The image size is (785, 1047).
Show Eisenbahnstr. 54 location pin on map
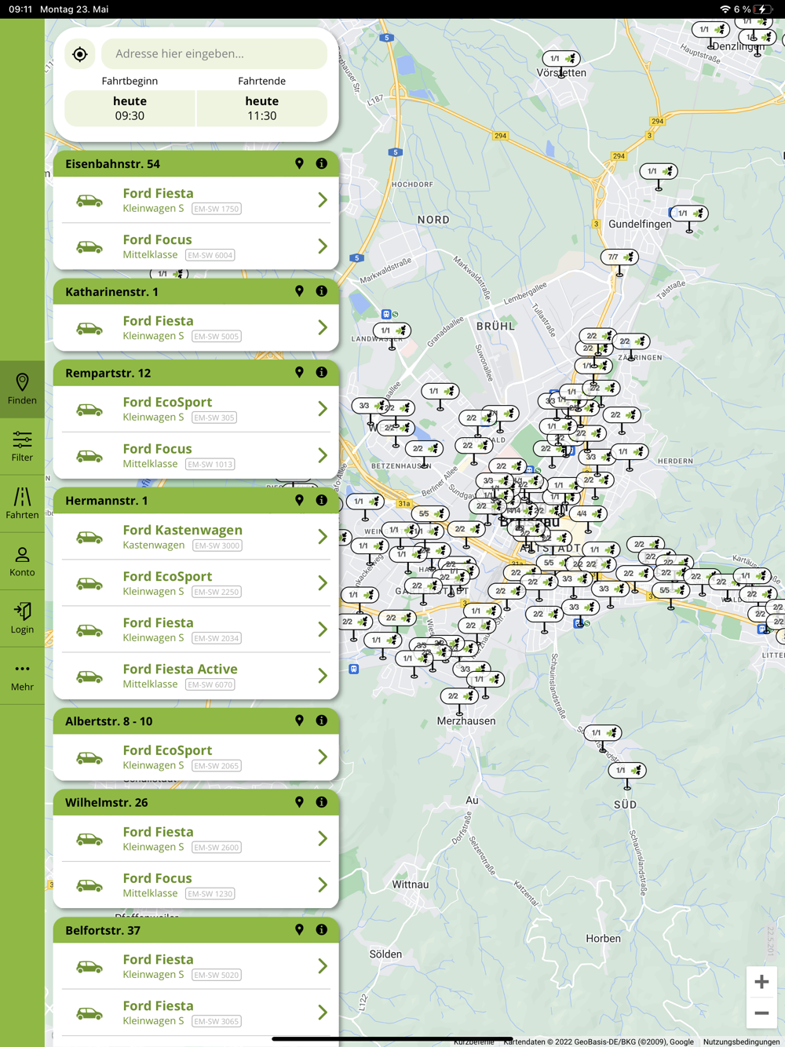click(x=299, y=163)
